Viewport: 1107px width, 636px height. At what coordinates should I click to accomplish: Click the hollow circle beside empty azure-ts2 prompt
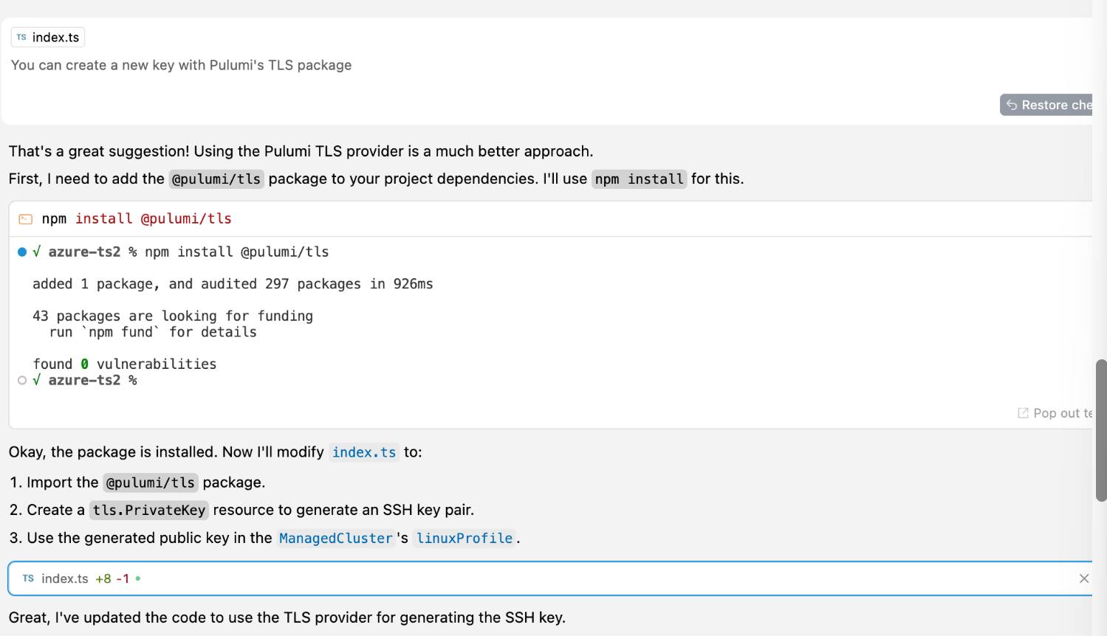pyautogui.click(x=22, y=381)
